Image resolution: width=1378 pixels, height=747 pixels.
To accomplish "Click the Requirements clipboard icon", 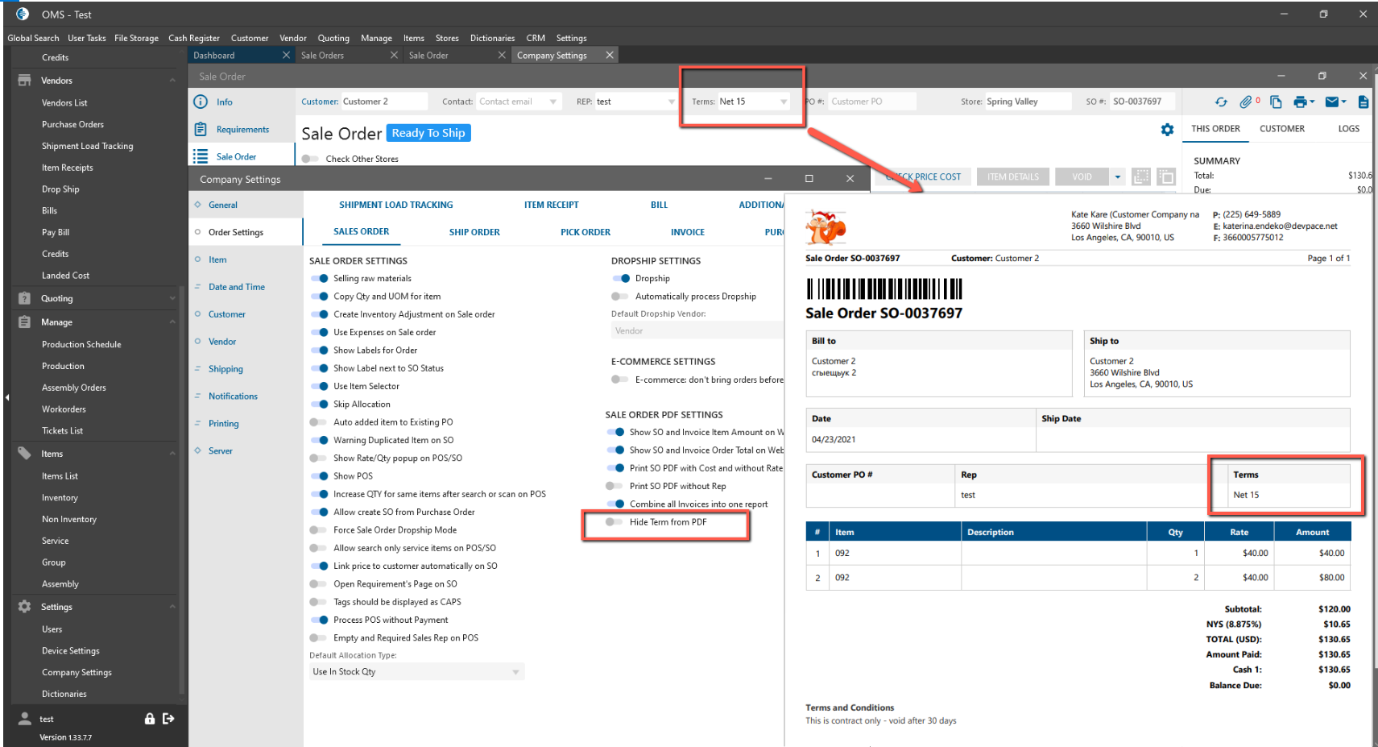I will point(201,129).
